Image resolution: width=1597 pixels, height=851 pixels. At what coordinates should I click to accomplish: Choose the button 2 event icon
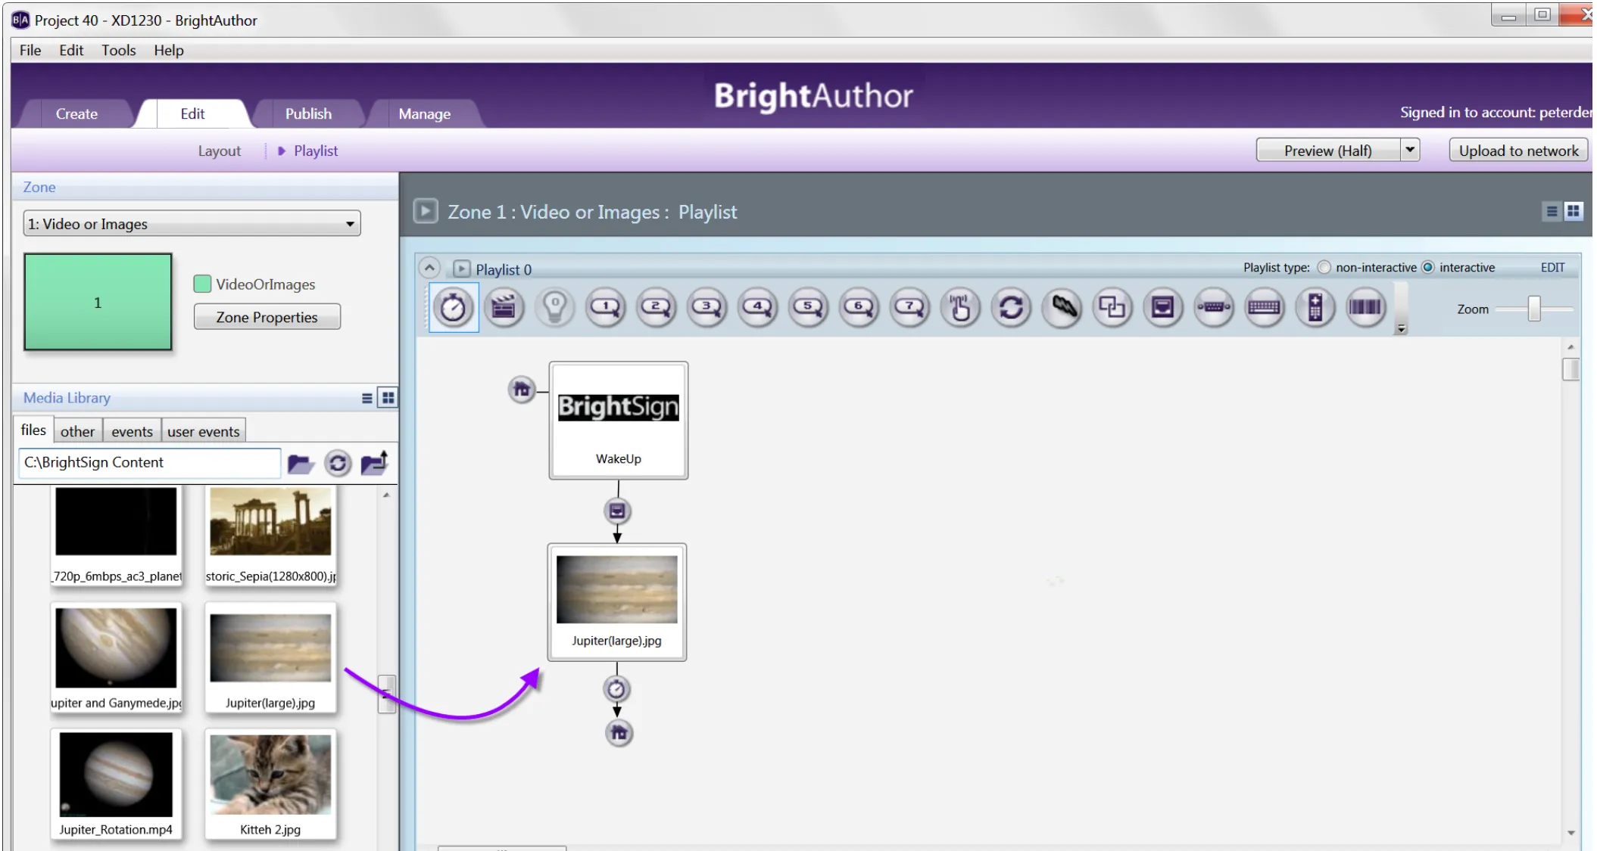657,308
